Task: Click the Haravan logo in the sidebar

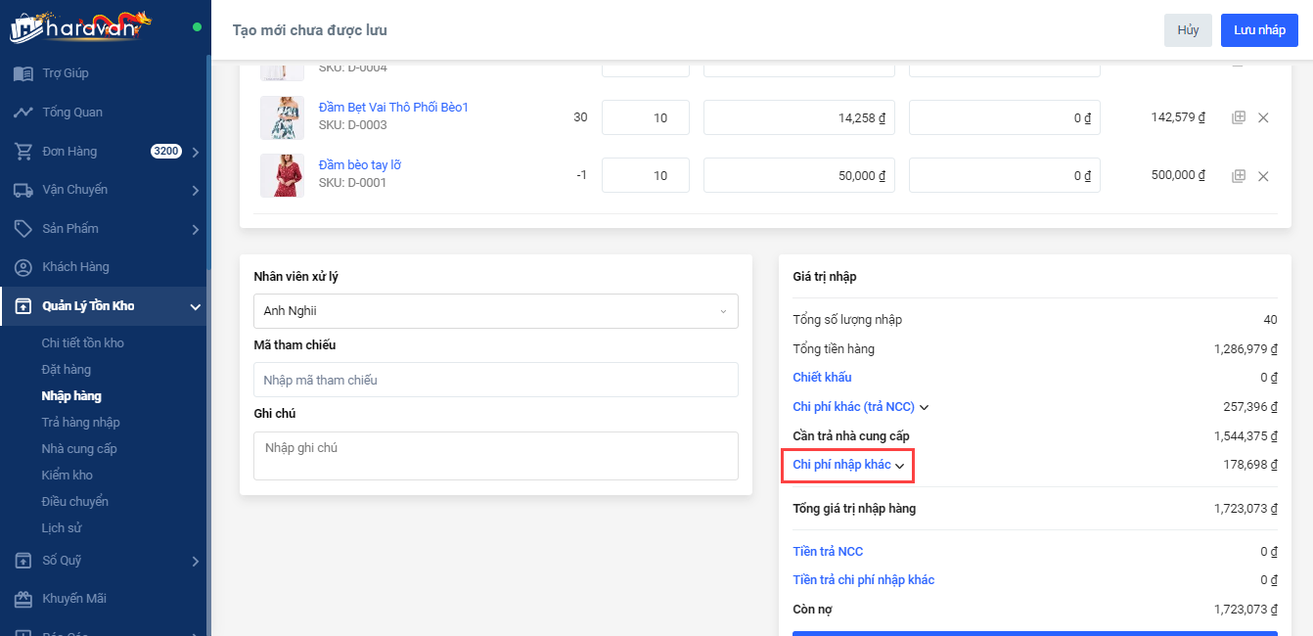Action: (x=80, y=25)
